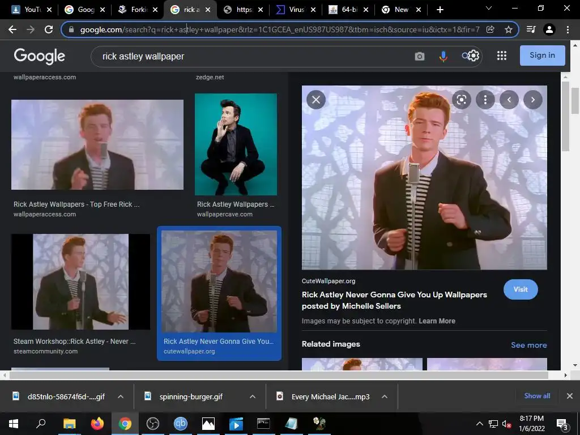Switch to YouTube tab
The image size is (580, 435).
point(32,10)
